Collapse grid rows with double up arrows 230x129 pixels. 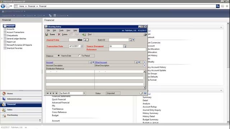[144, 62]
